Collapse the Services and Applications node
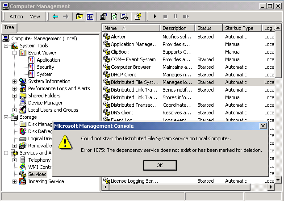 (x=6, y=153)
